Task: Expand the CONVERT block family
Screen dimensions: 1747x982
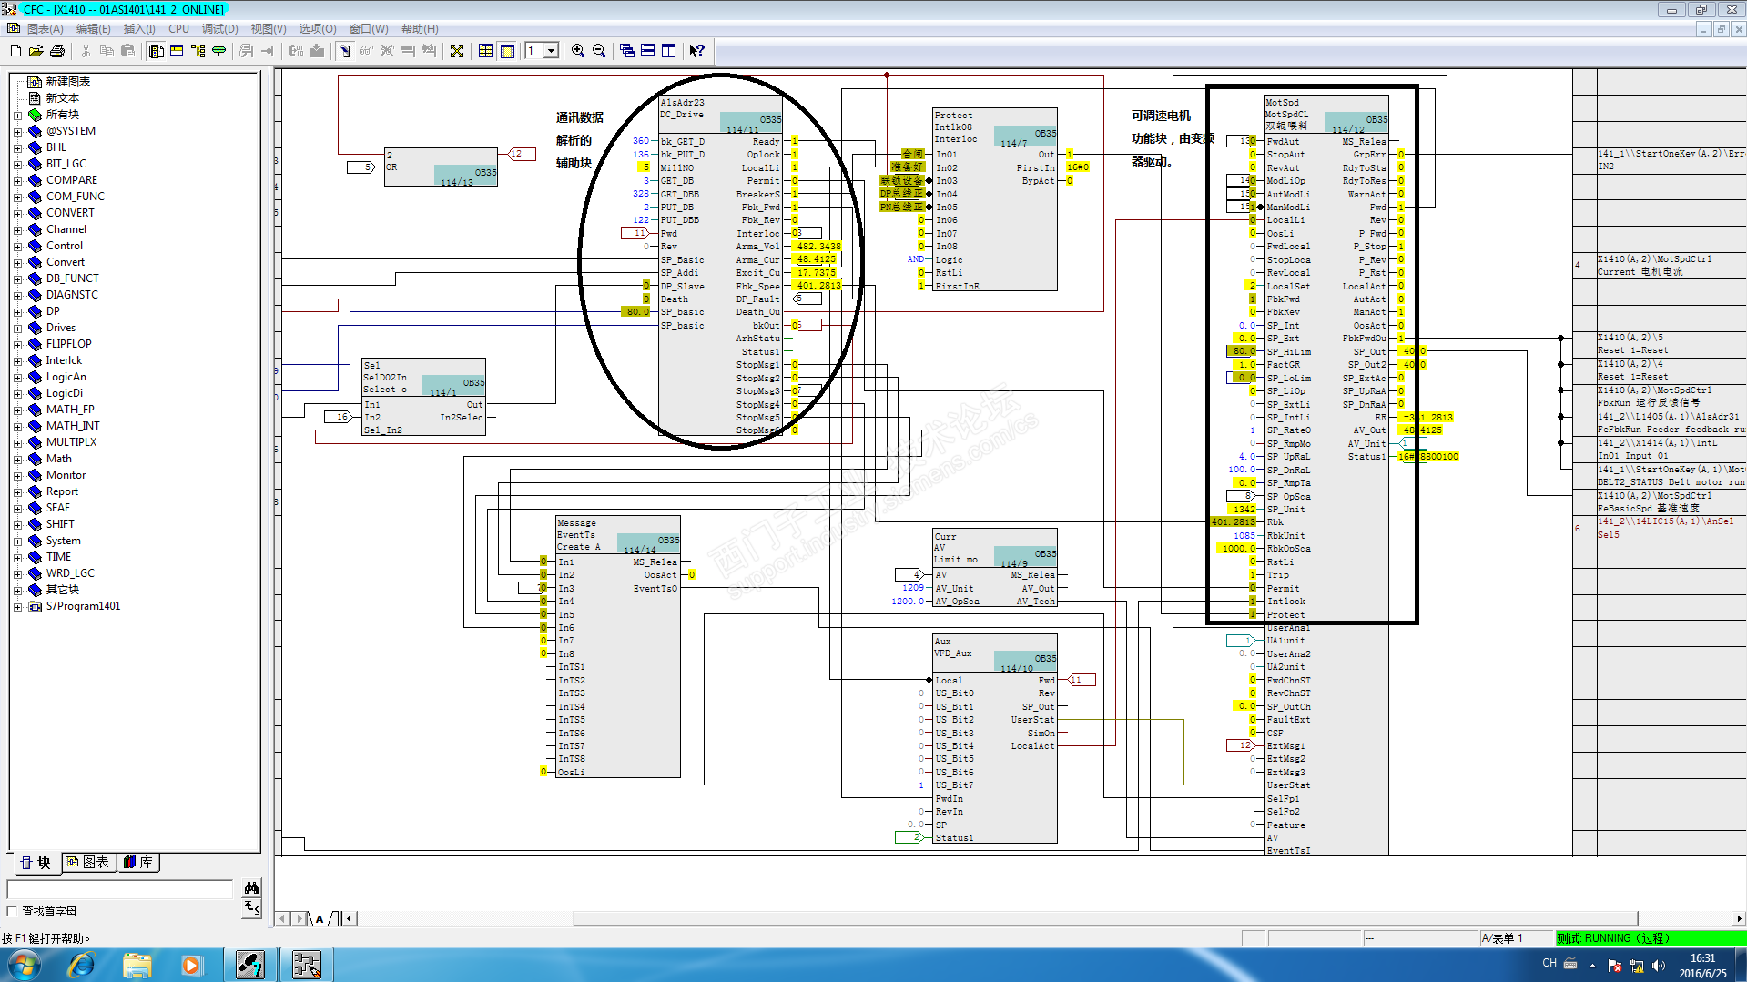Action: tap(17, 213)
